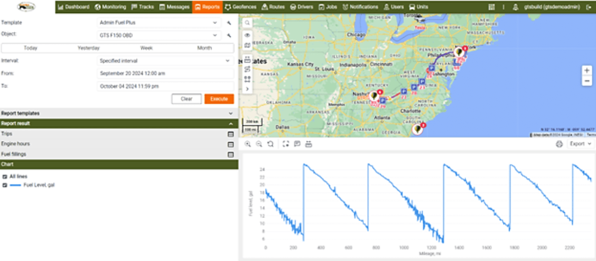
Task: Open the Template dropdown Admin Fuel Plus
Action: pos(159,23)
